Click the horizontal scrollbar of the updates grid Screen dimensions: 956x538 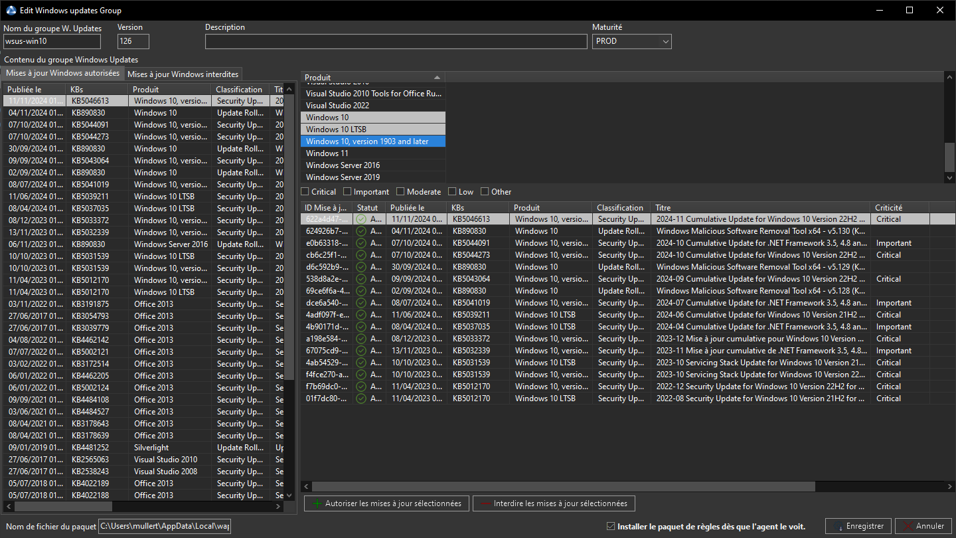click(564, 486)
